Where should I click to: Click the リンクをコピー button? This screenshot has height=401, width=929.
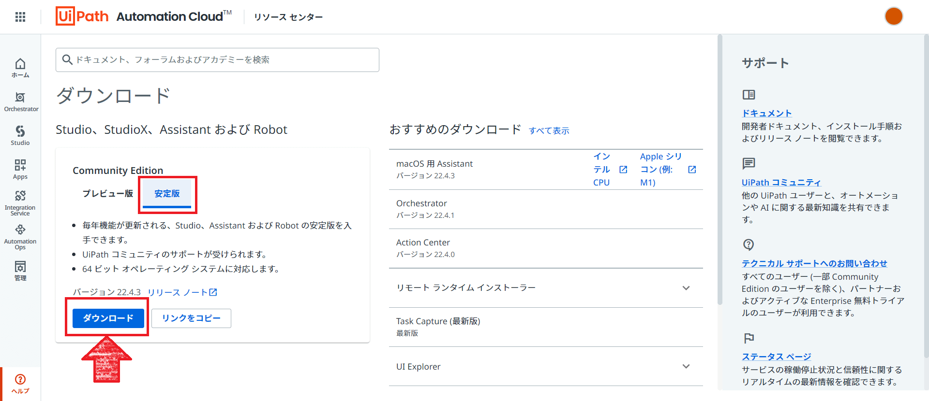pyautogui.click(x=191, y=318)
